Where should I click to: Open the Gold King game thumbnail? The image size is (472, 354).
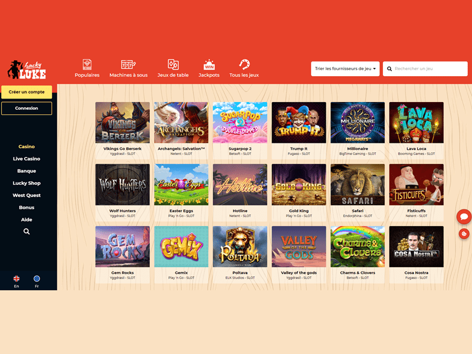299,185
